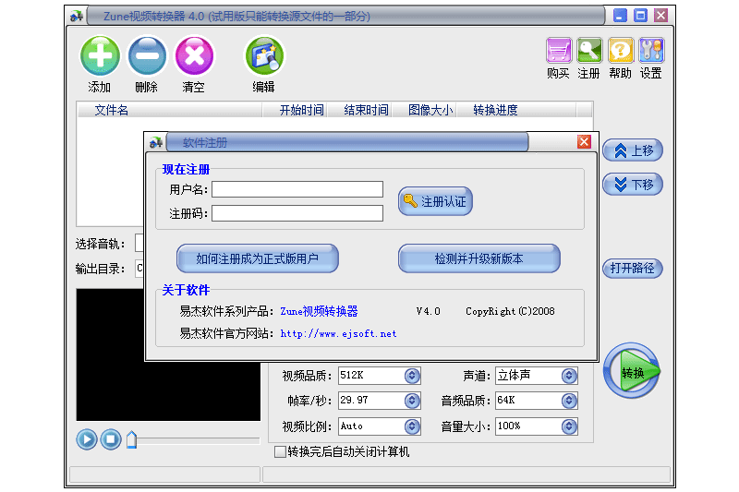Move item up with 上移 button
The image size is (739, 492).
(x=633, y=150)
